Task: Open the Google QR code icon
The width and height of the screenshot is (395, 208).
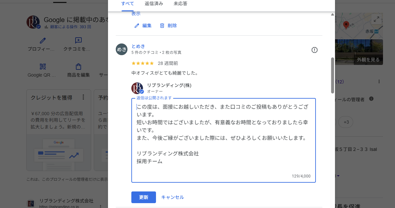Action: pos(43,67)
